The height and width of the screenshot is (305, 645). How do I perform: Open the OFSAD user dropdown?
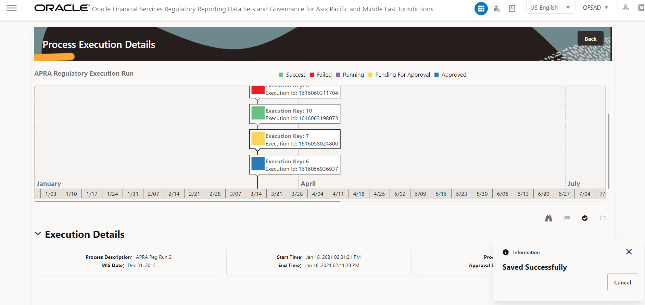click(x=596, y=8)
